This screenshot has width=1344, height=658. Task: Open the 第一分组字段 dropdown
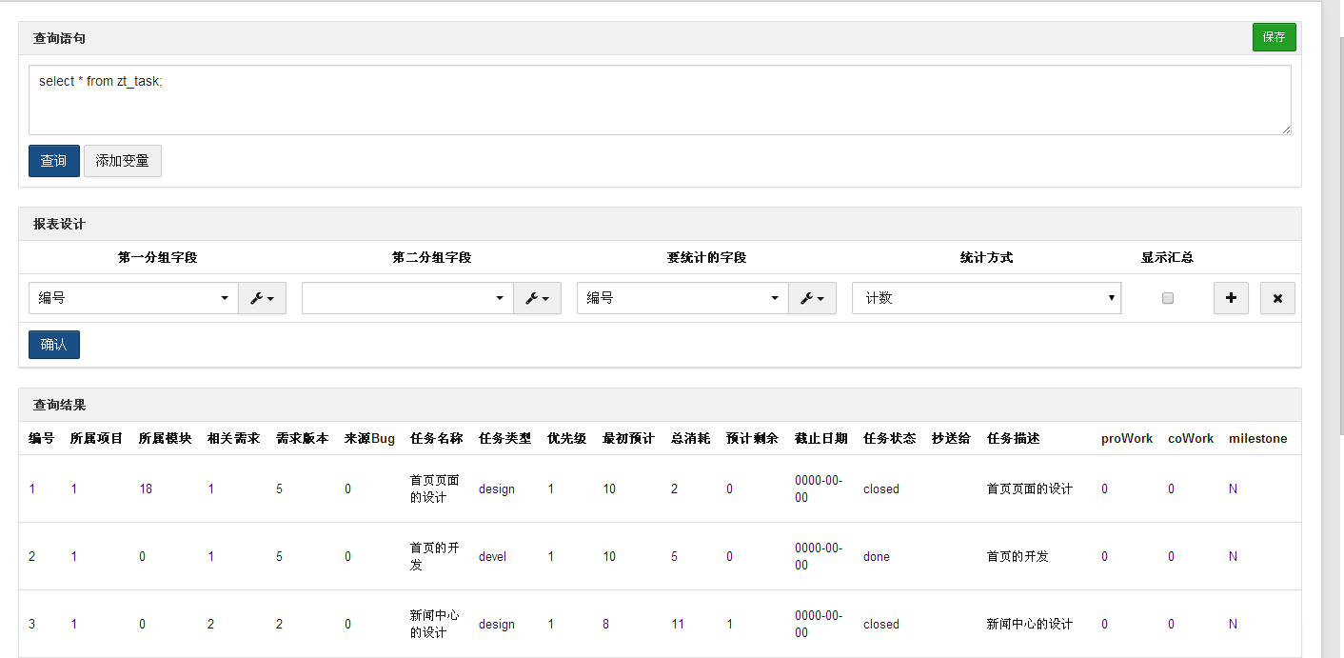133,298
